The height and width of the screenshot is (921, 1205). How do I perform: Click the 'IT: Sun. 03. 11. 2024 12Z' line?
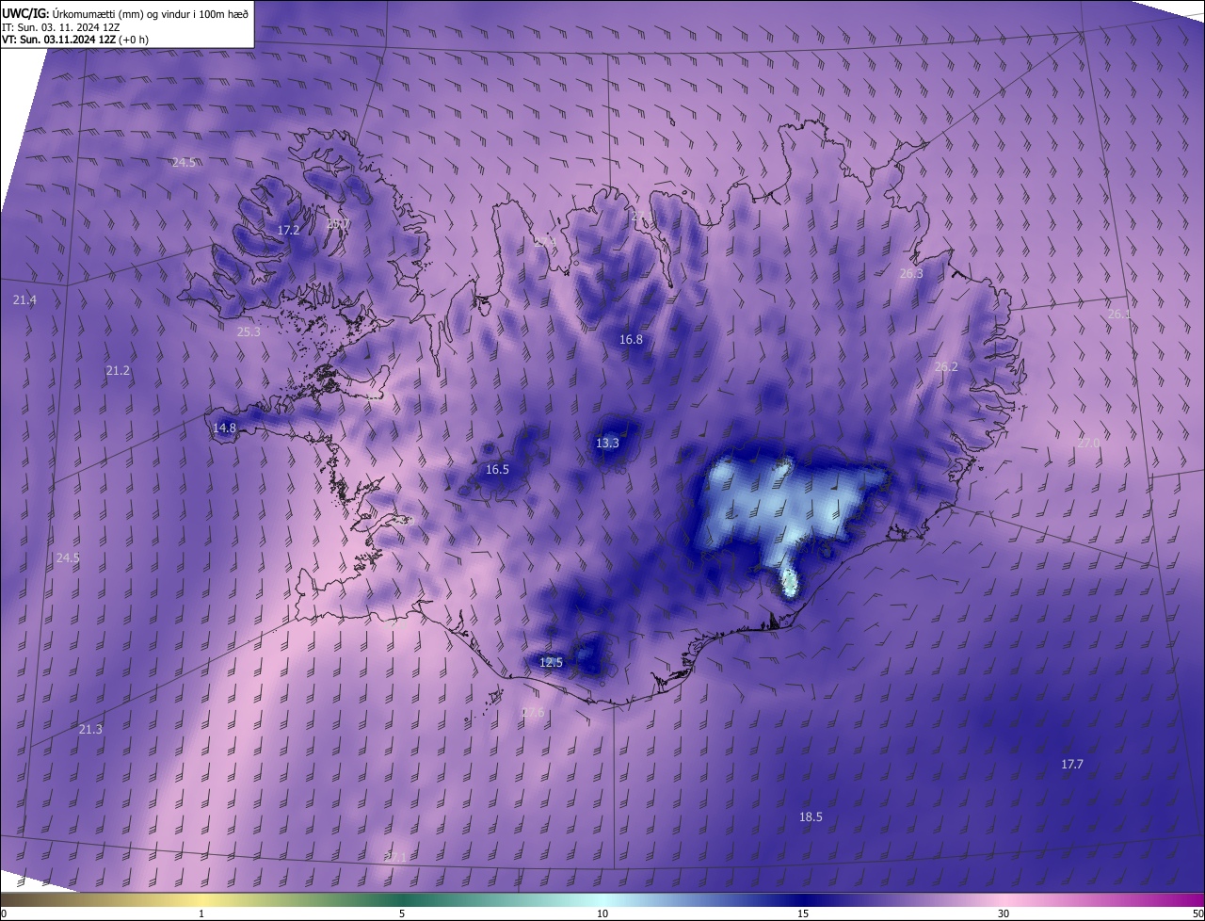click(x=60, y=26)
